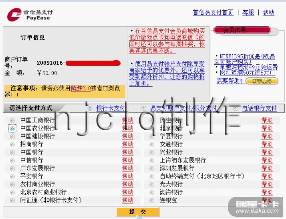Select 自助终端支付 radio button
The image size is (286, 219).
[x=152, y=176]
